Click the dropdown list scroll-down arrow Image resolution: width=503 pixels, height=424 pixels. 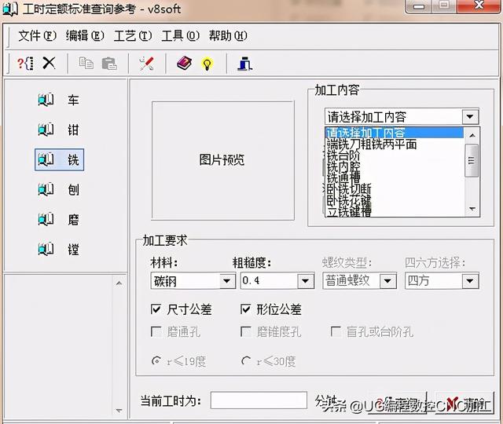coord(472,209)
